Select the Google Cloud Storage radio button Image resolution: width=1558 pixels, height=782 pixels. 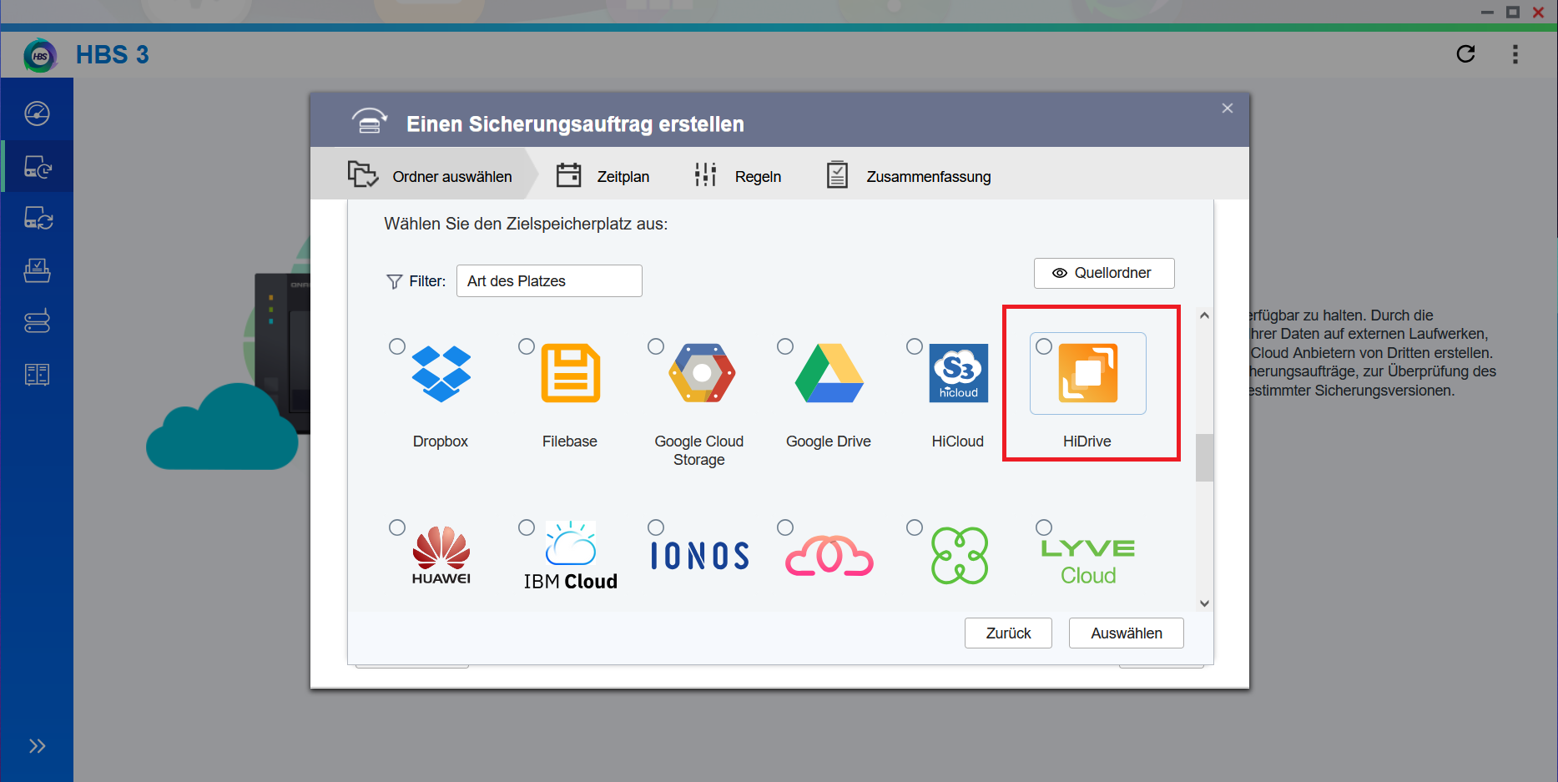click(x=656, y=346)
